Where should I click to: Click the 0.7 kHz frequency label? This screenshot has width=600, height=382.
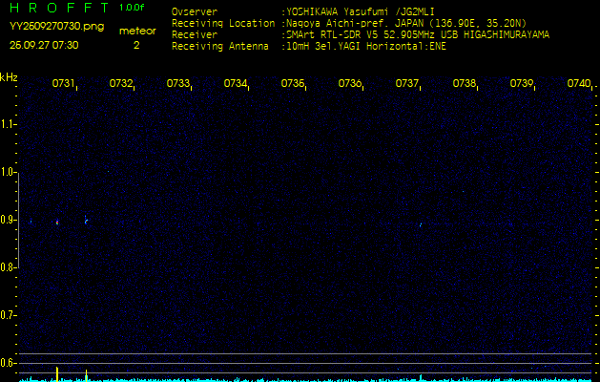click(x=7, y=316)
